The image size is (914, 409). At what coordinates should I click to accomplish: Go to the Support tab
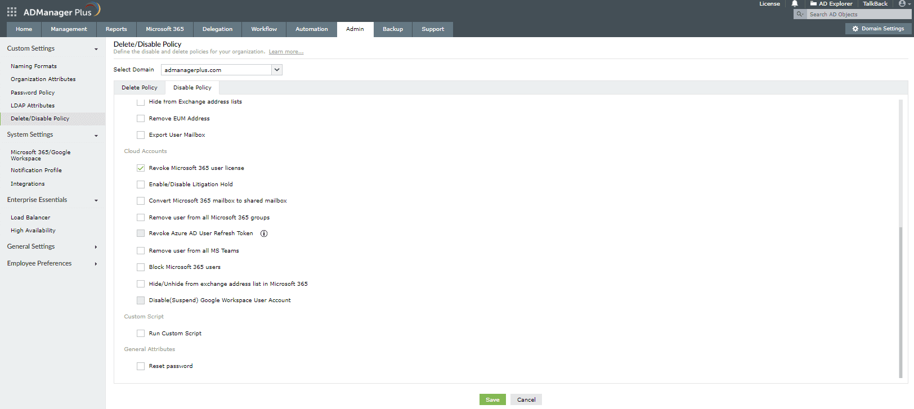[x=433, y=29]
